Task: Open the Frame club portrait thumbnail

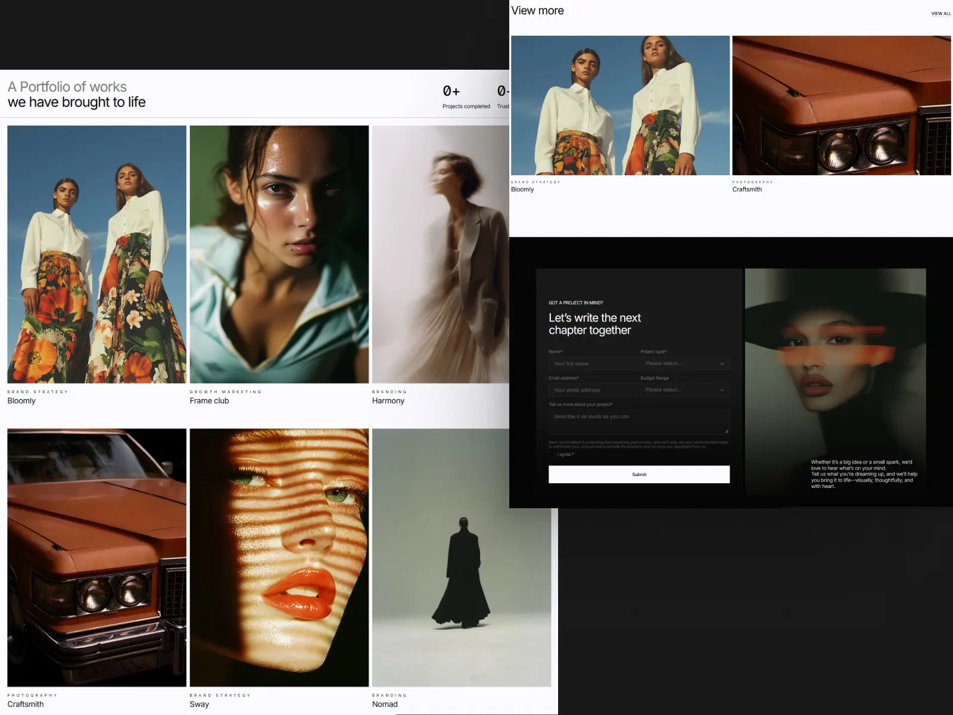Action: coord(279,254)
